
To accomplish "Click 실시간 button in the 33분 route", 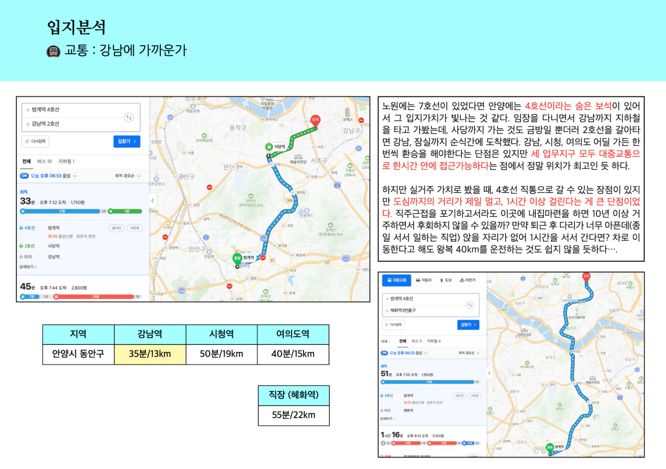I will [x=117, y=228].
